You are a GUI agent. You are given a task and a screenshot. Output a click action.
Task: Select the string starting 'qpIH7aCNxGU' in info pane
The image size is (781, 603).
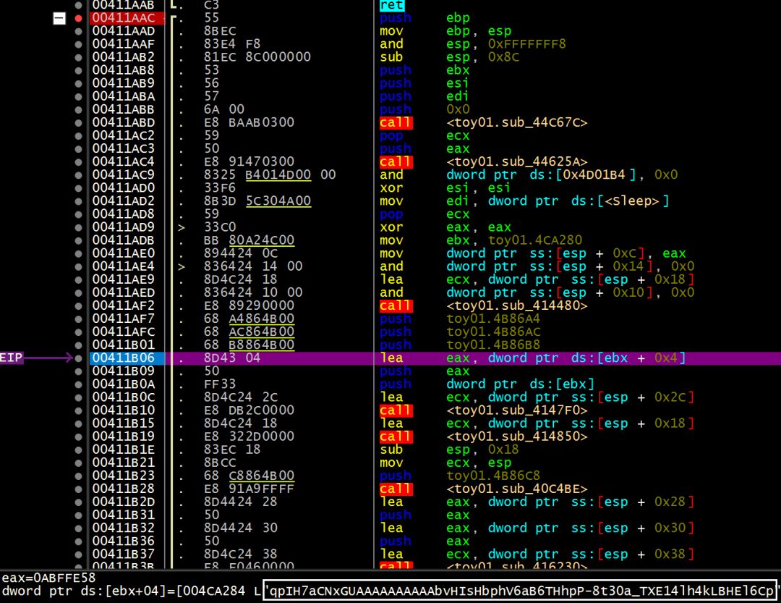pyautogui.click(x=520, y=591)
